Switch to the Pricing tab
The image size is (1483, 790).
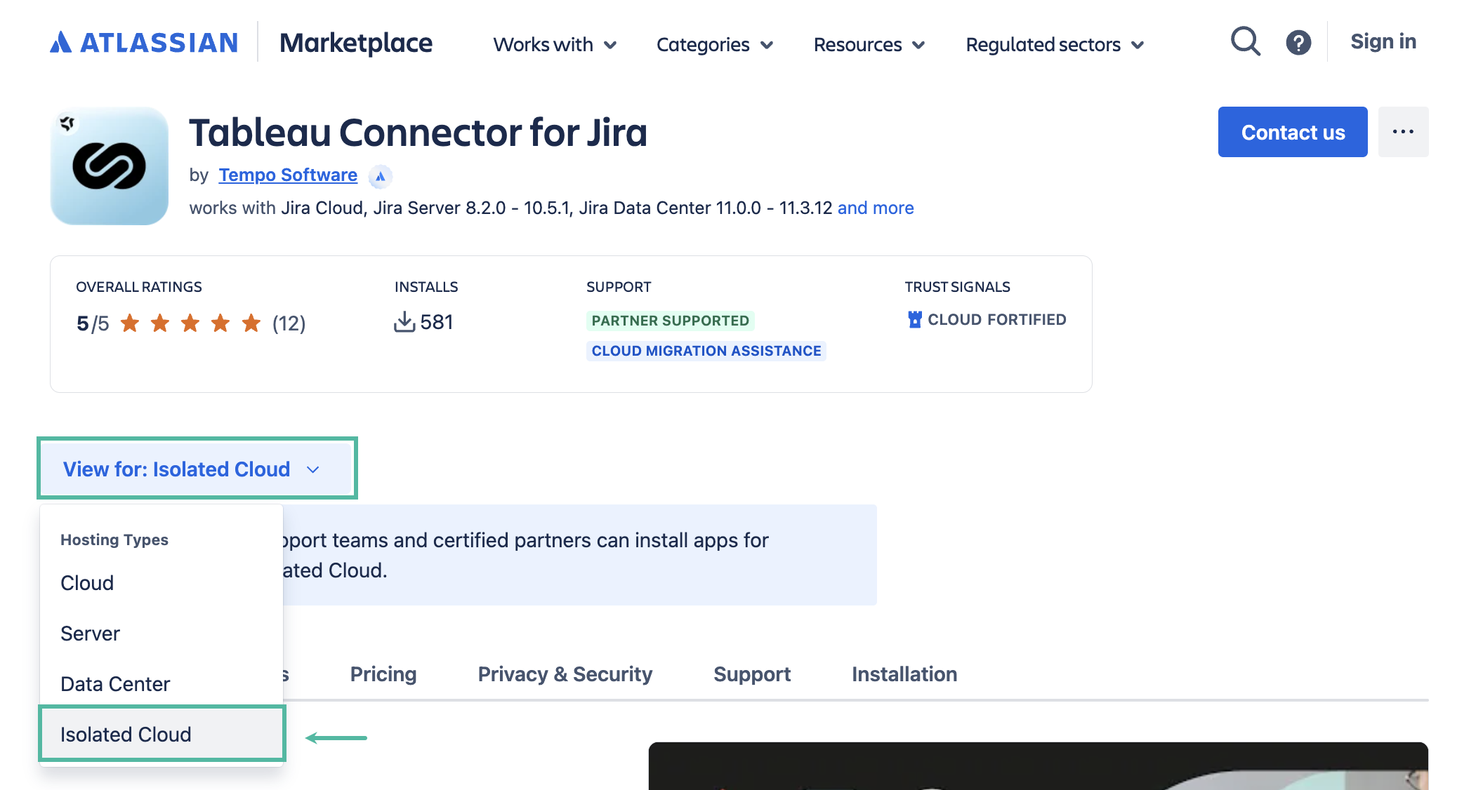point(383,674)
